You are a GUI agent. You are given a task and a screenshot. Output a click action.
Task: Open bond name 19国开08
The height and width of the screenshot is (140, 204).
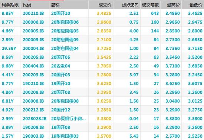click(60, 127)
